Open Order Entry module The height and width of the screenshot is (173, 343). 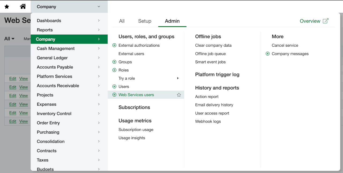coord(69,123)
